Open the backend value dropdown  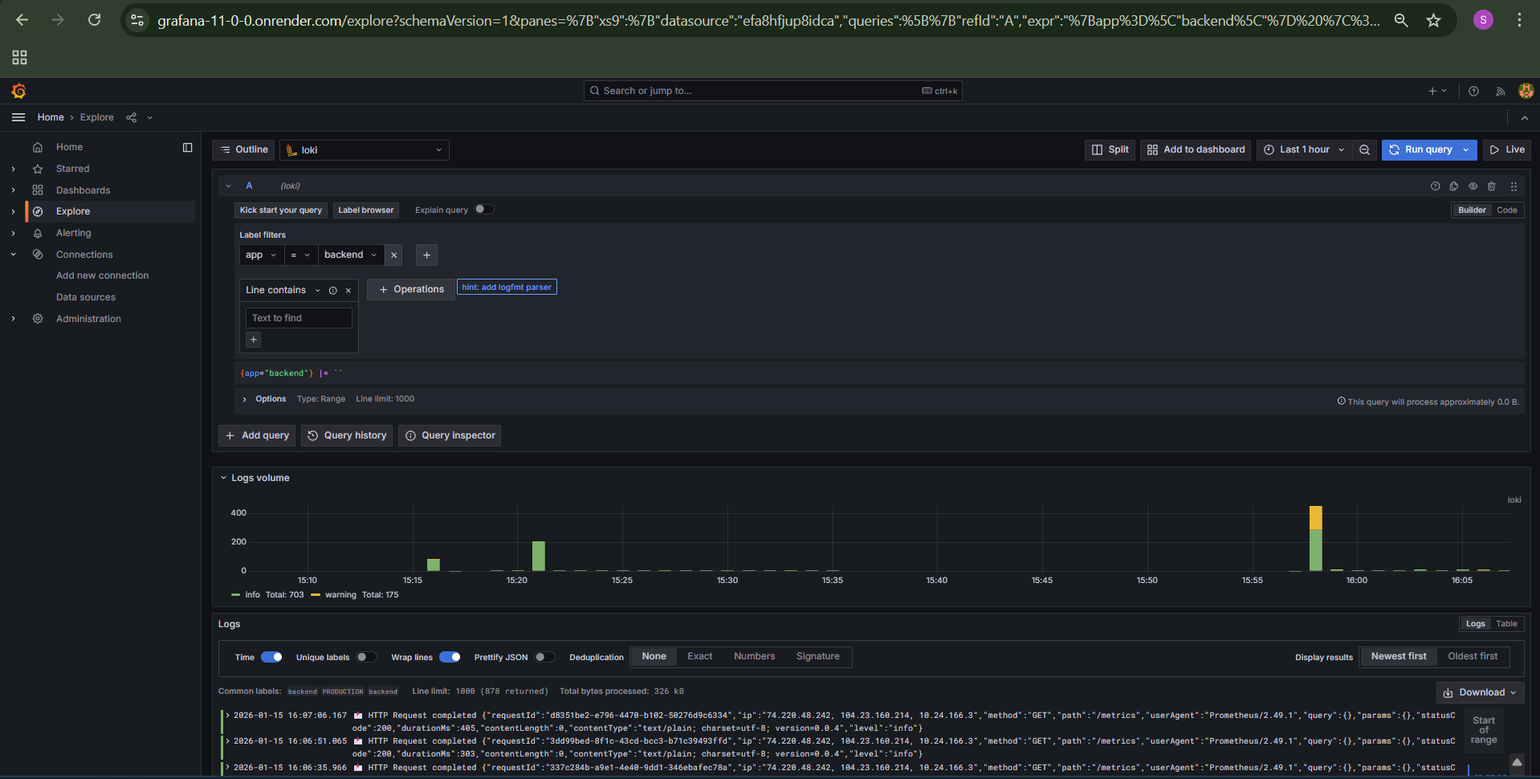point(351,255)
